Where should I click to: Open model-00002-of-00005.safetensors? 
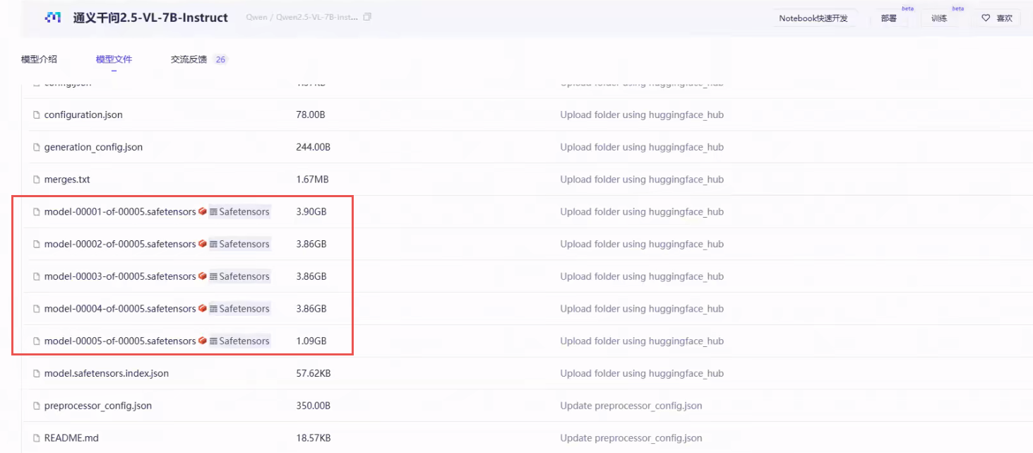(x=120, y=245)
